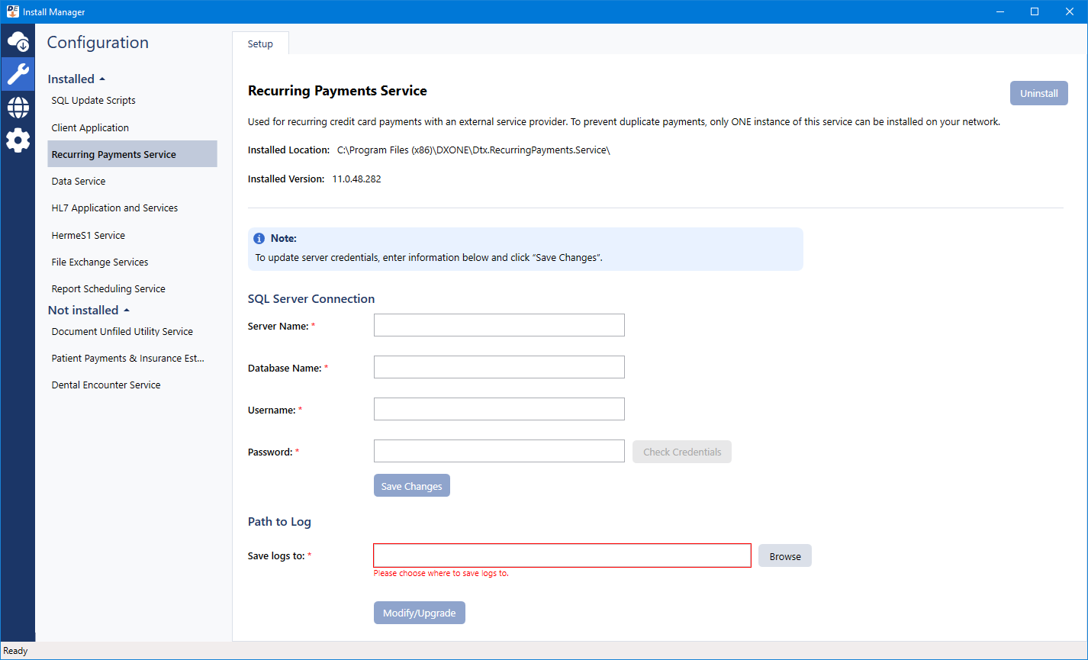Open the Data Service configuration
This screenshot has height=660, width=1088.
[x=79, y=182]
